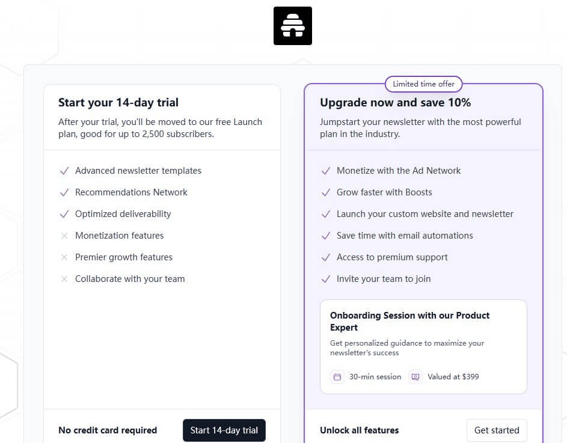Click the Get started button
Image resolution: width=567 pixels, height=443 pixels.
497,430
